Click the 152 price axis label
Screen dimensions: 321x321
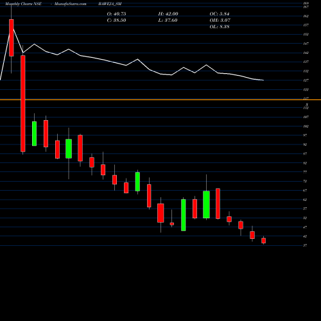pyautogui.click(x=306, y=35)
